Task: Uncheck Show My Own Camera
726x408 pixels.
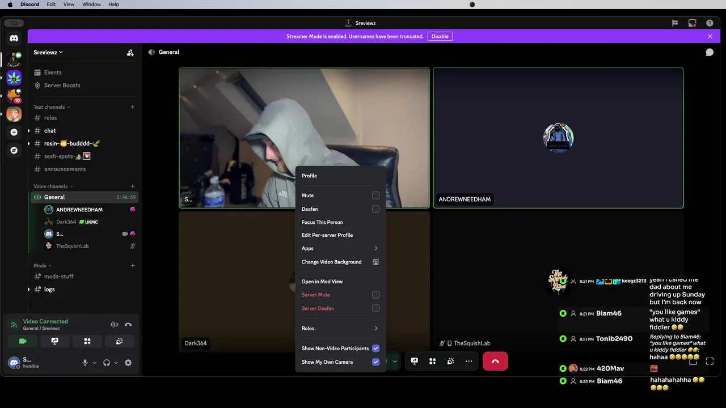Action: (375, 362)
